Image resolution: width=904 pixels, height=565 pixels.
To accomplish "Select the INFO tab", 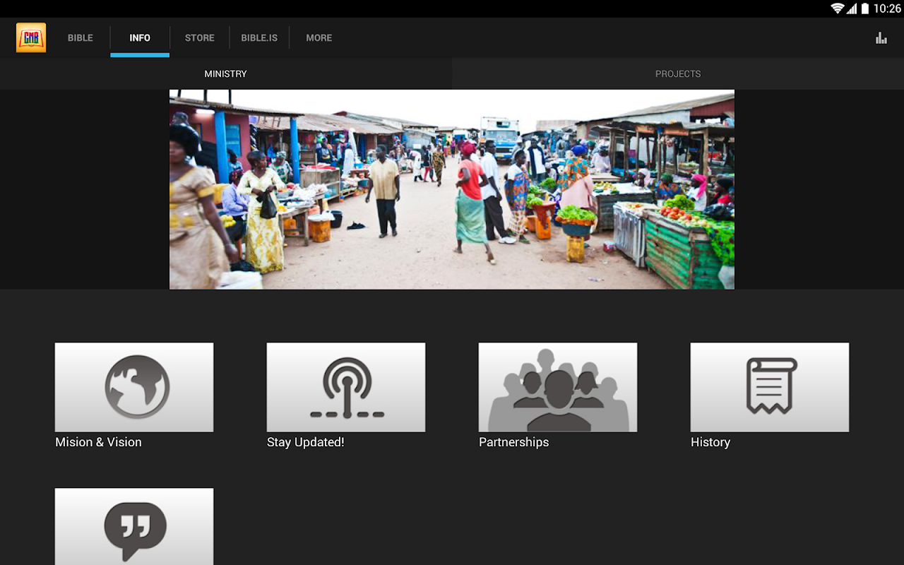I will (140, 38).
